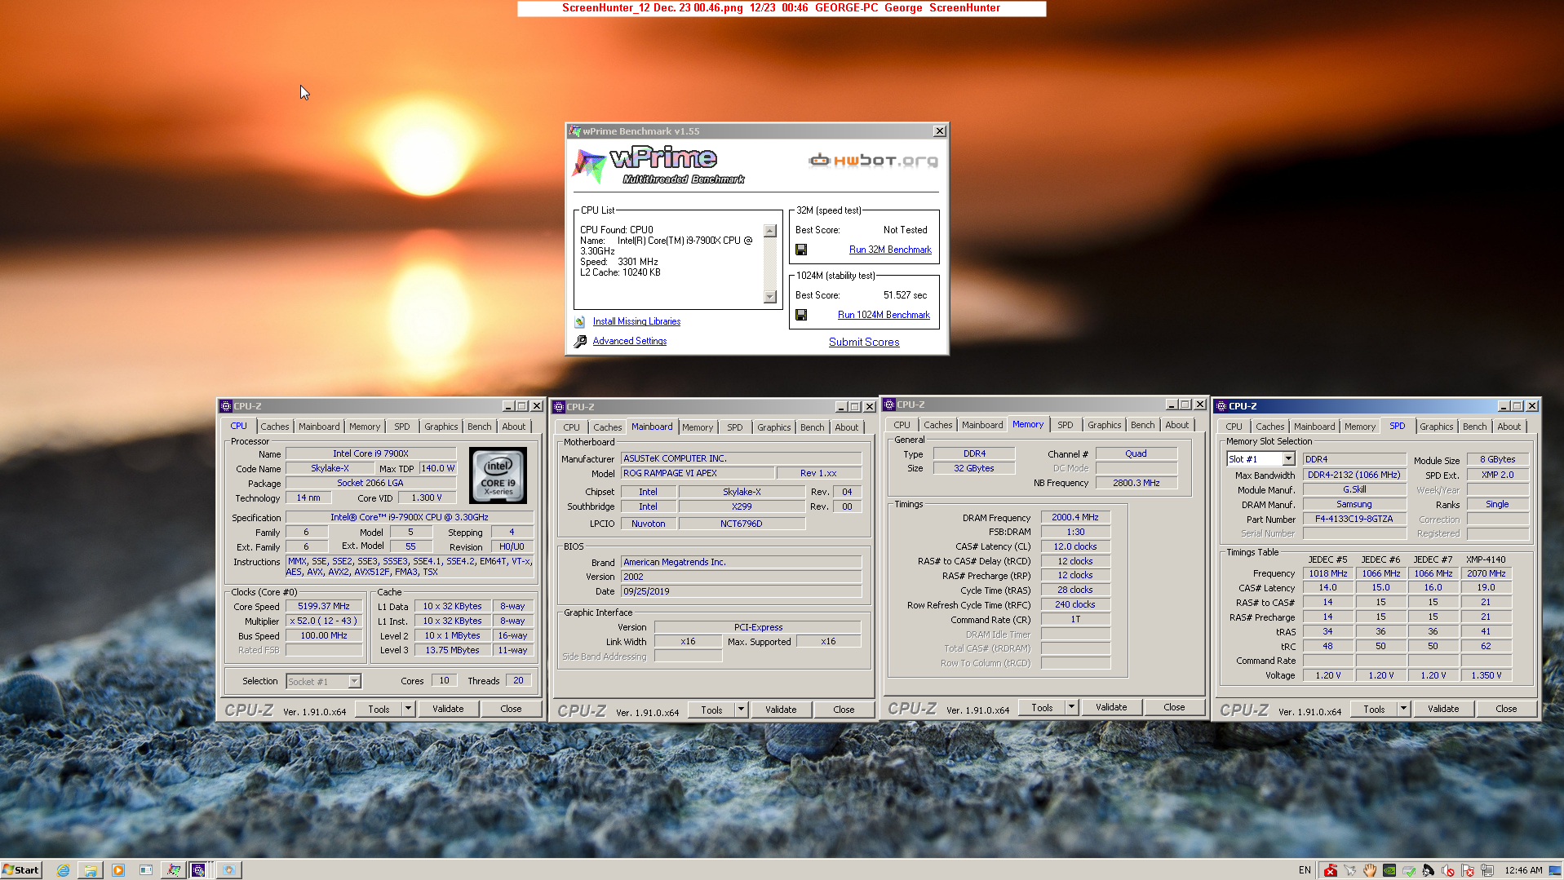The image size is (1564, 880).
Task: Click the Submit Scores link
Action: (x=864, y=343)
